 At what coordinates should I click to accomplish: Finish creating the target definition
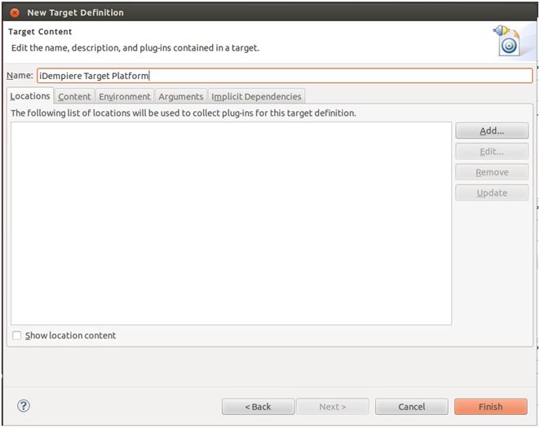point(491,407)
